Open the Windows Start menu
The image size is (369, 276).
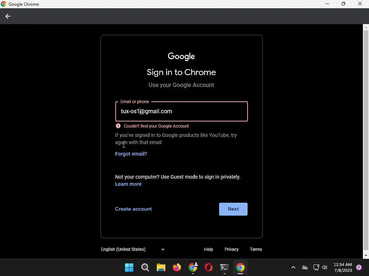pos(129,267)
